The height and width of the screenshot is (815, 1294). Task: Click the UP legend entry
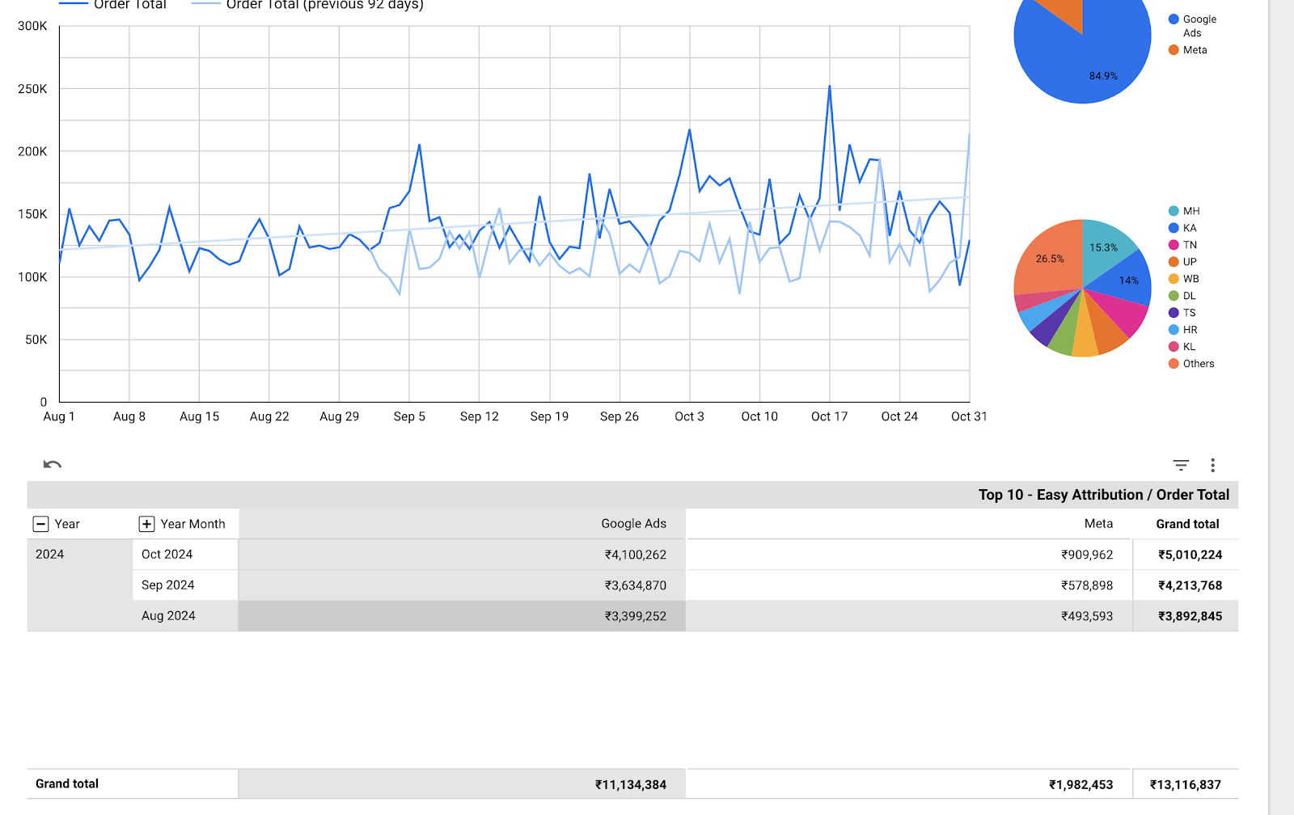tap(1182, 262)
